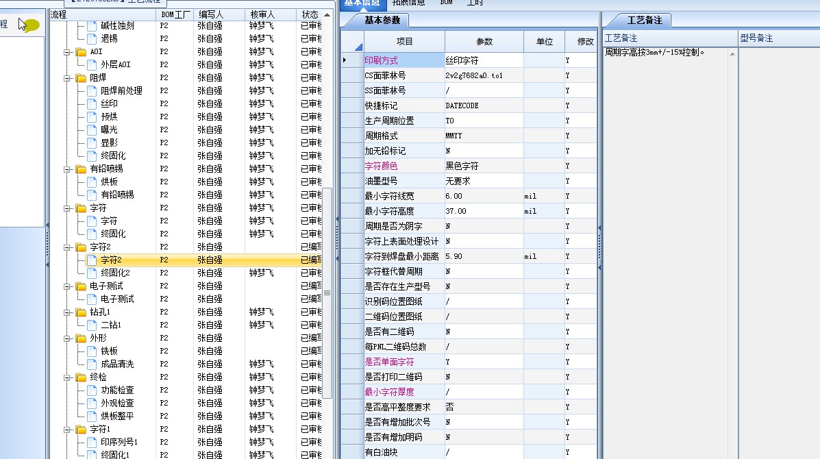Switch to the 基本参数 tab
The image size is (820, 459).
pyautogui.click(x=382, y=20)
